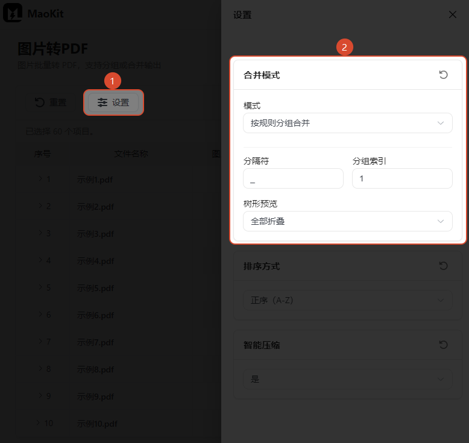Expand row 3 示例3.pdf
Viewport: 469px width, 443px height.
40,233
